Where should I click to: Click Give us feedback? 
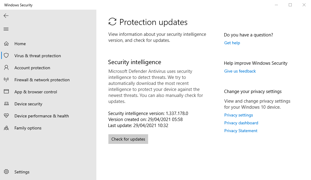click(x=240, y=71)
